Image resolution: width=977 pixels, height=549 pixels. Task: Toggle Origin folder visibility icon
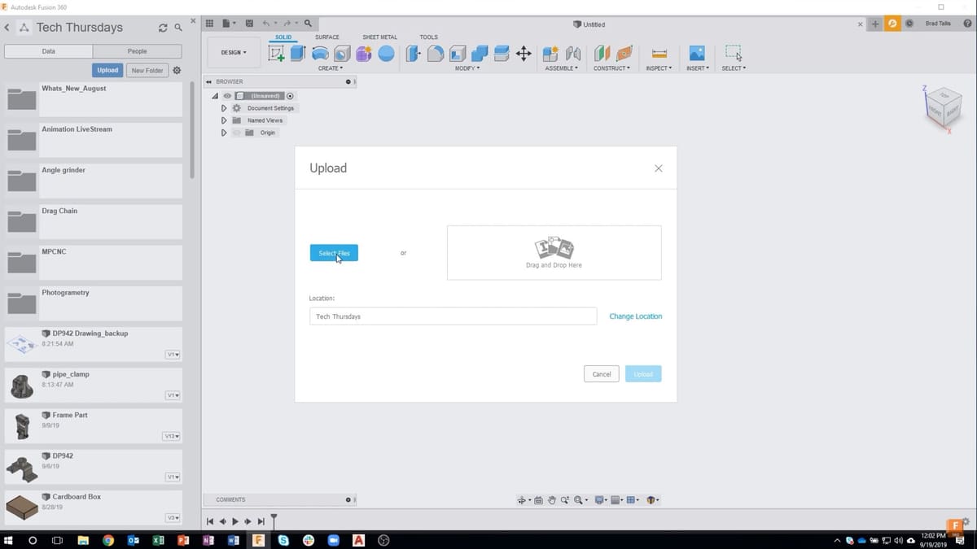[x=237, y=133]
